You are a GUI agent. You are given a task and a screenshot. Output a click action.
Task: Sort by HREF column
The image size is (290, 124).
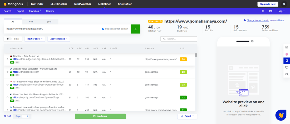pos(113,48)
